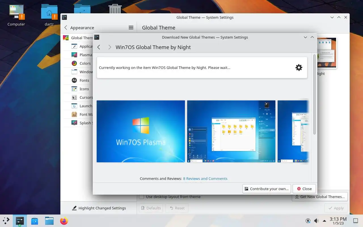Open Win7OS Plasma logo preview thumbnail
The image size is (363, 227).
coord(141,131)
